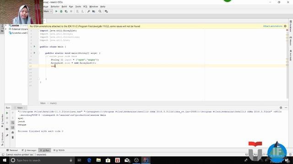Focus the Type here to search box
Image resolution: width=293 pixels, height=164 pixels.
[42, 160]
